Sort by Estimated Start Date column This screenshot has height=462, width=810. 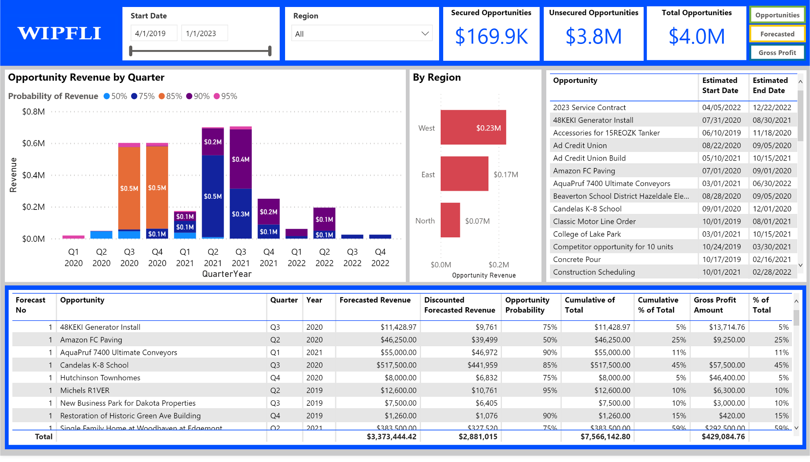[720, 85]
